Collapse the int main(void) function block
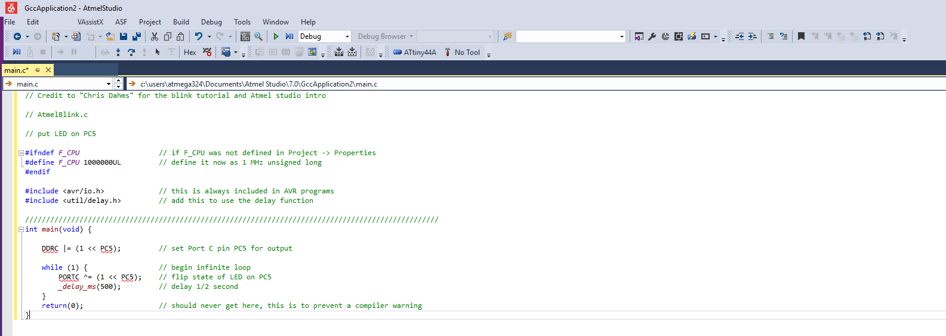The height and width of the screenshot is (336, 946). tap(21, 229)
